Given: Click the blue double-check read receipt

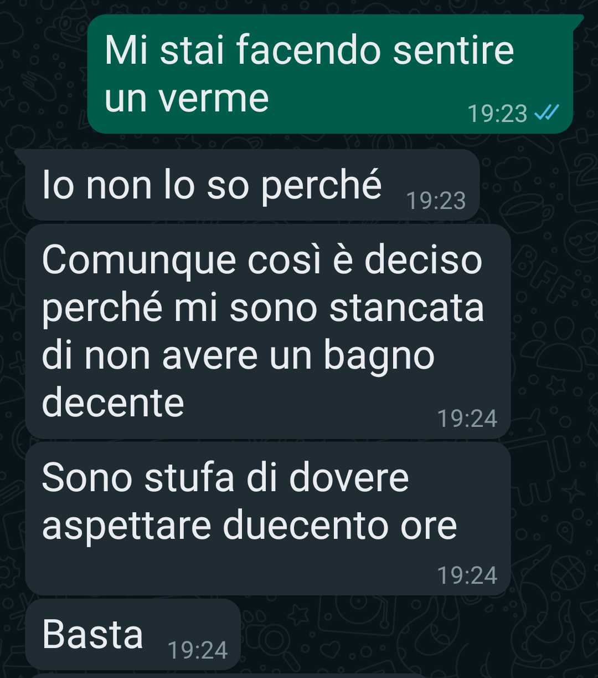Looking at the screenshot, I should [x=547, y=113].
